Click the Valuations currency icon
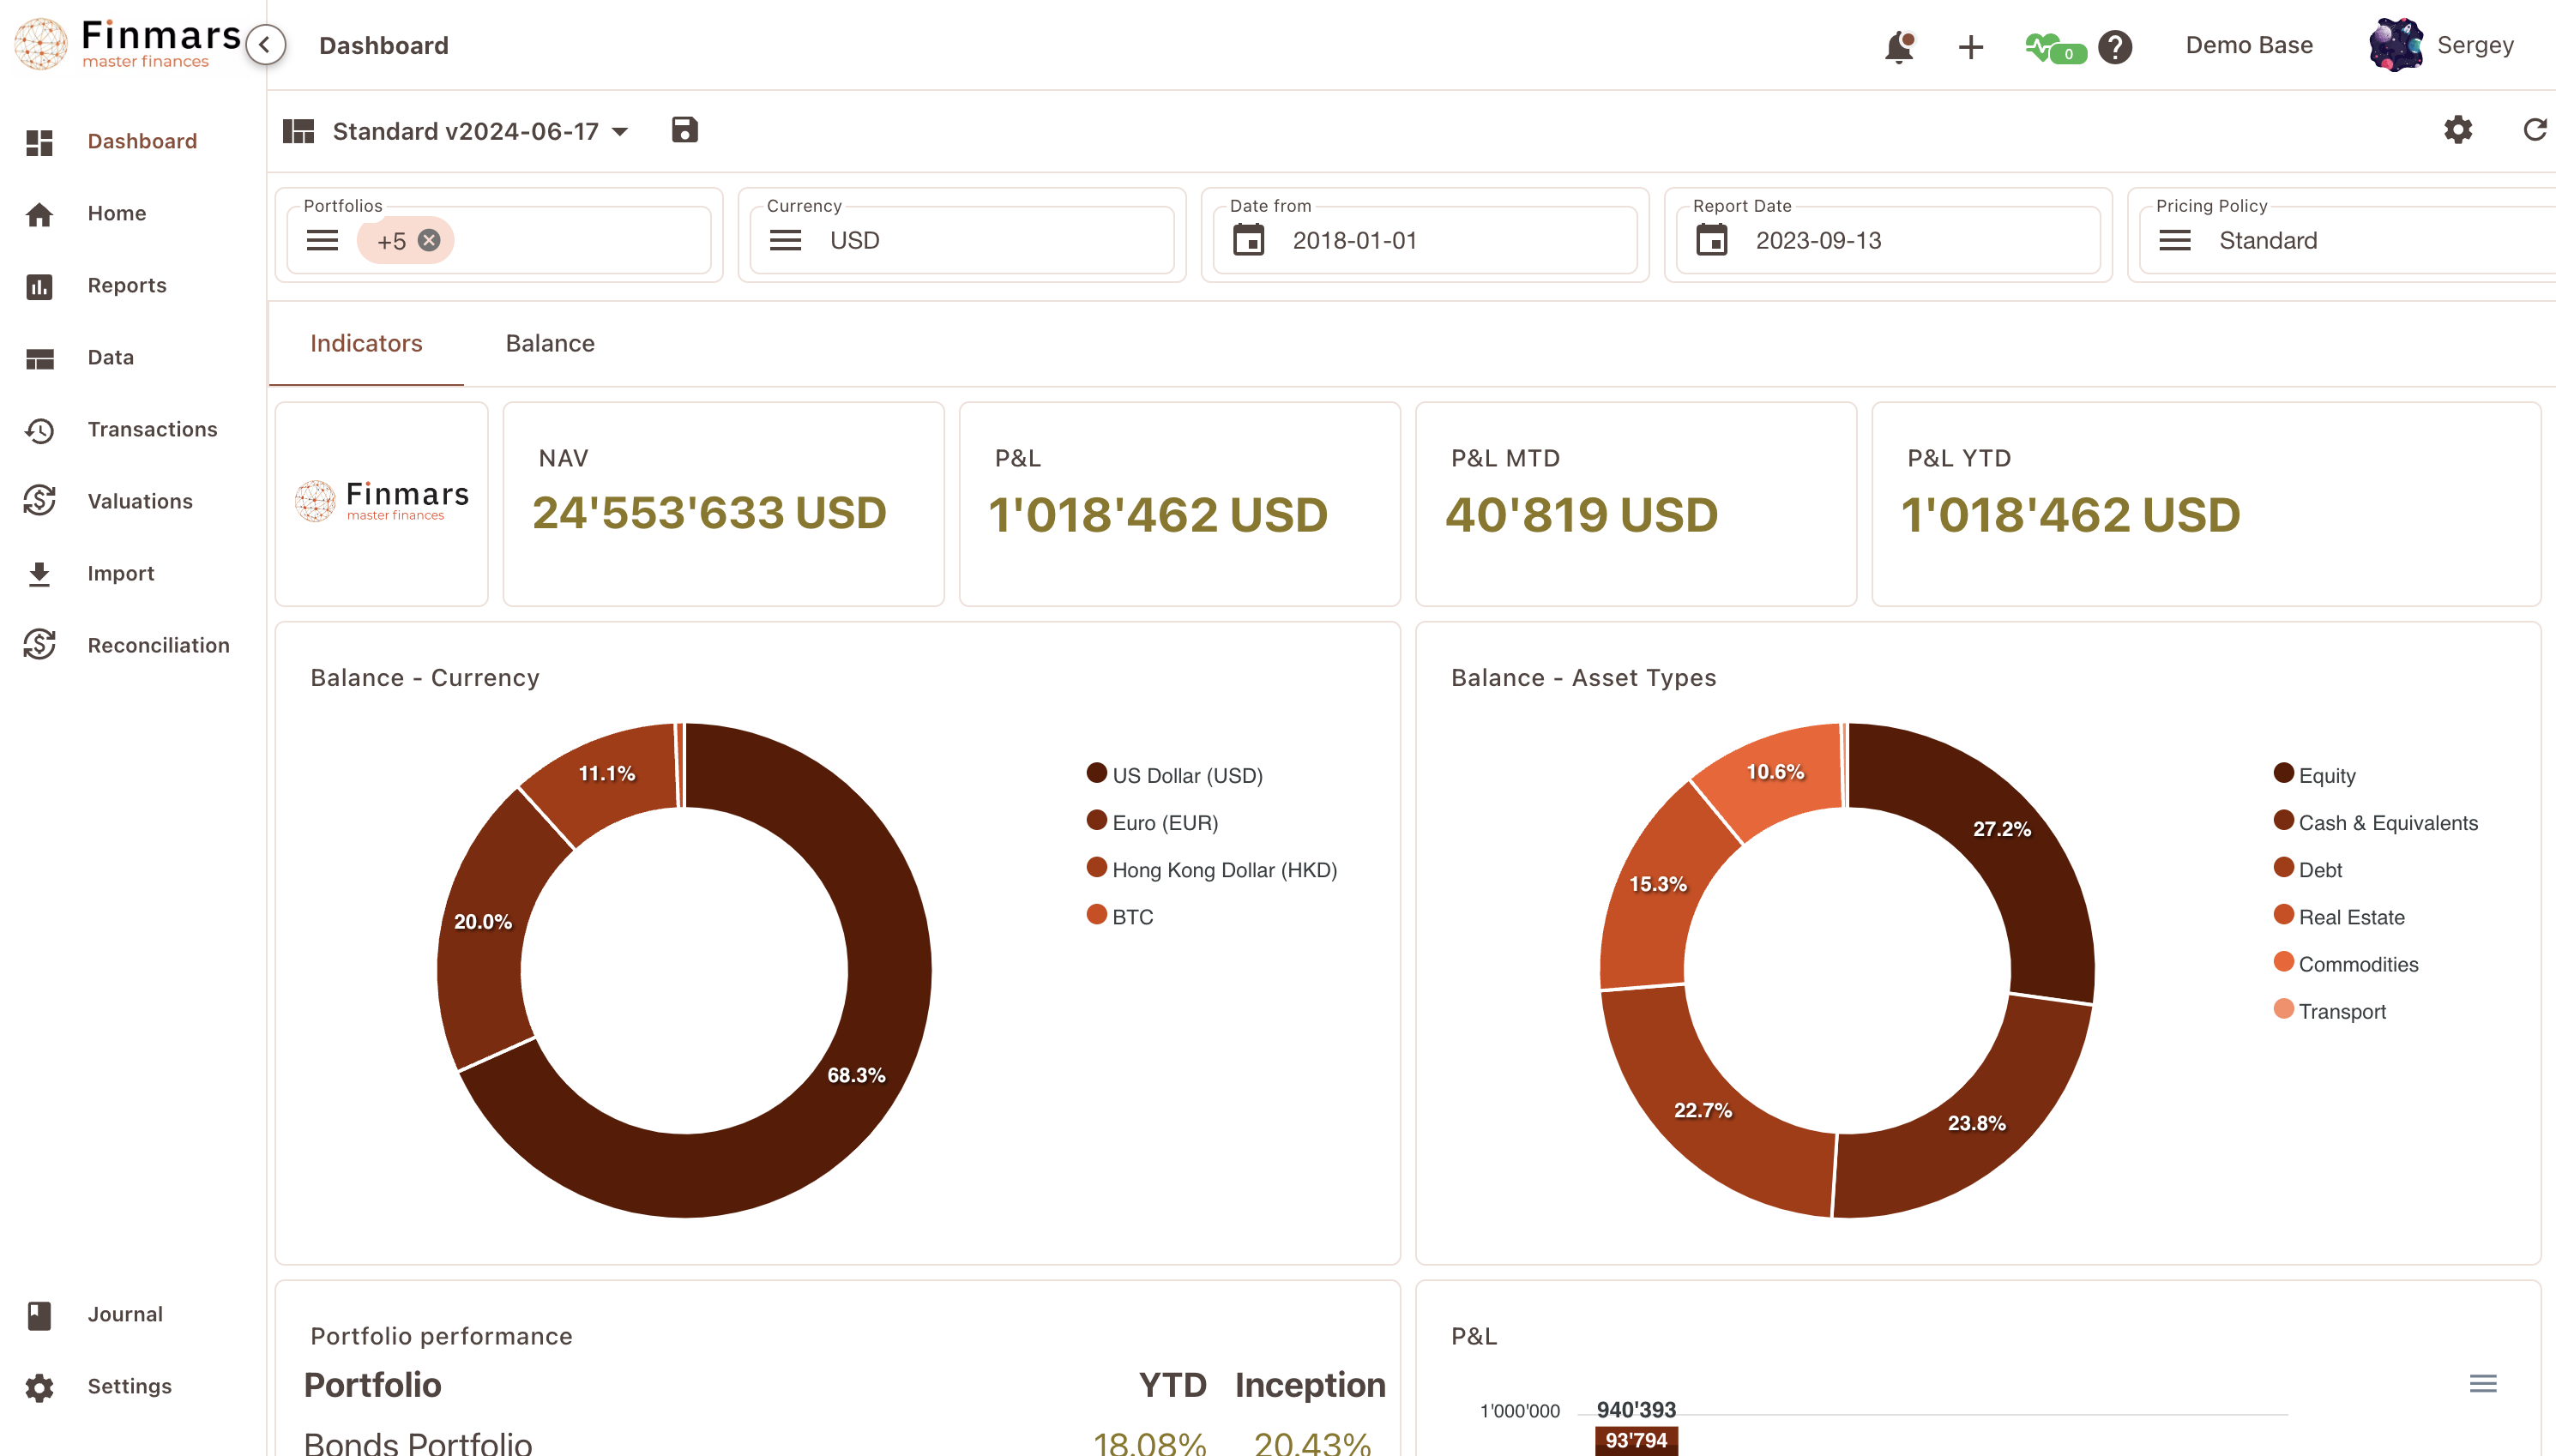Screen dimensions: 2556x1456 (39, 501)
